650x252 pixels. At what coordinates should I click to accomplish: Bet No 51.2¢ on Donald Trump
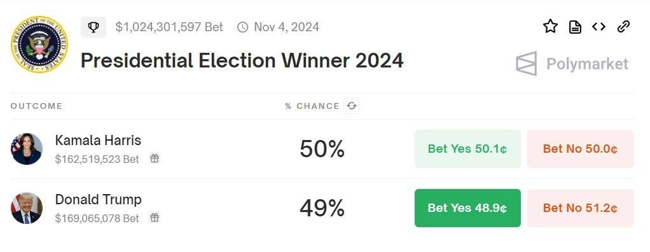click(580, 208)
